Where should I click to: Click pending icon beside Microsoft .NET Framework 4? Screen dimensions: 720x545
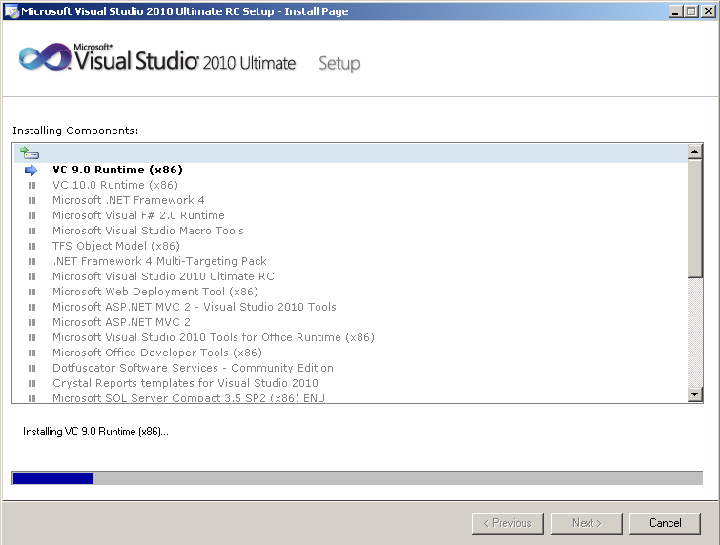tap(31, 200)
